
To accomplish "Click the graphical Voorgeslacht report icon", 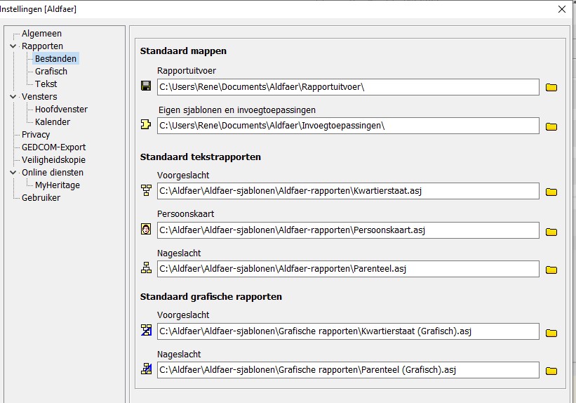I will (x=146, y=331).
